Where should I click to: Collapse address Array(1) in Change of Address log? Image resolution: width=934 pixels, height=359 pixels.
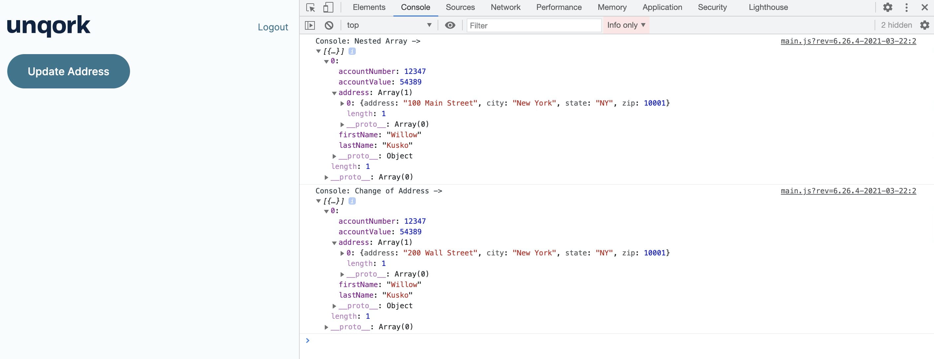(334, 243)
